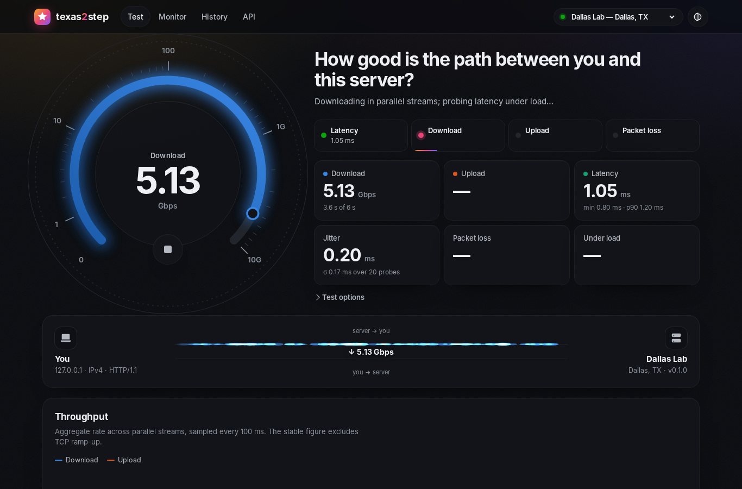Click the 100 gauge scale label
742x489 pixels.
pyautogui.click(x=168, y=51)
